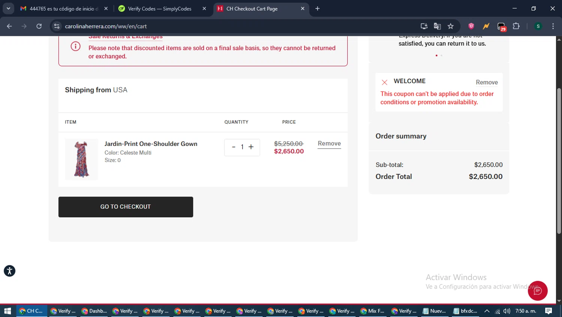Open the extension with badge 29
The width and height of the screenshot is (562, 317).
click(501, 27)
